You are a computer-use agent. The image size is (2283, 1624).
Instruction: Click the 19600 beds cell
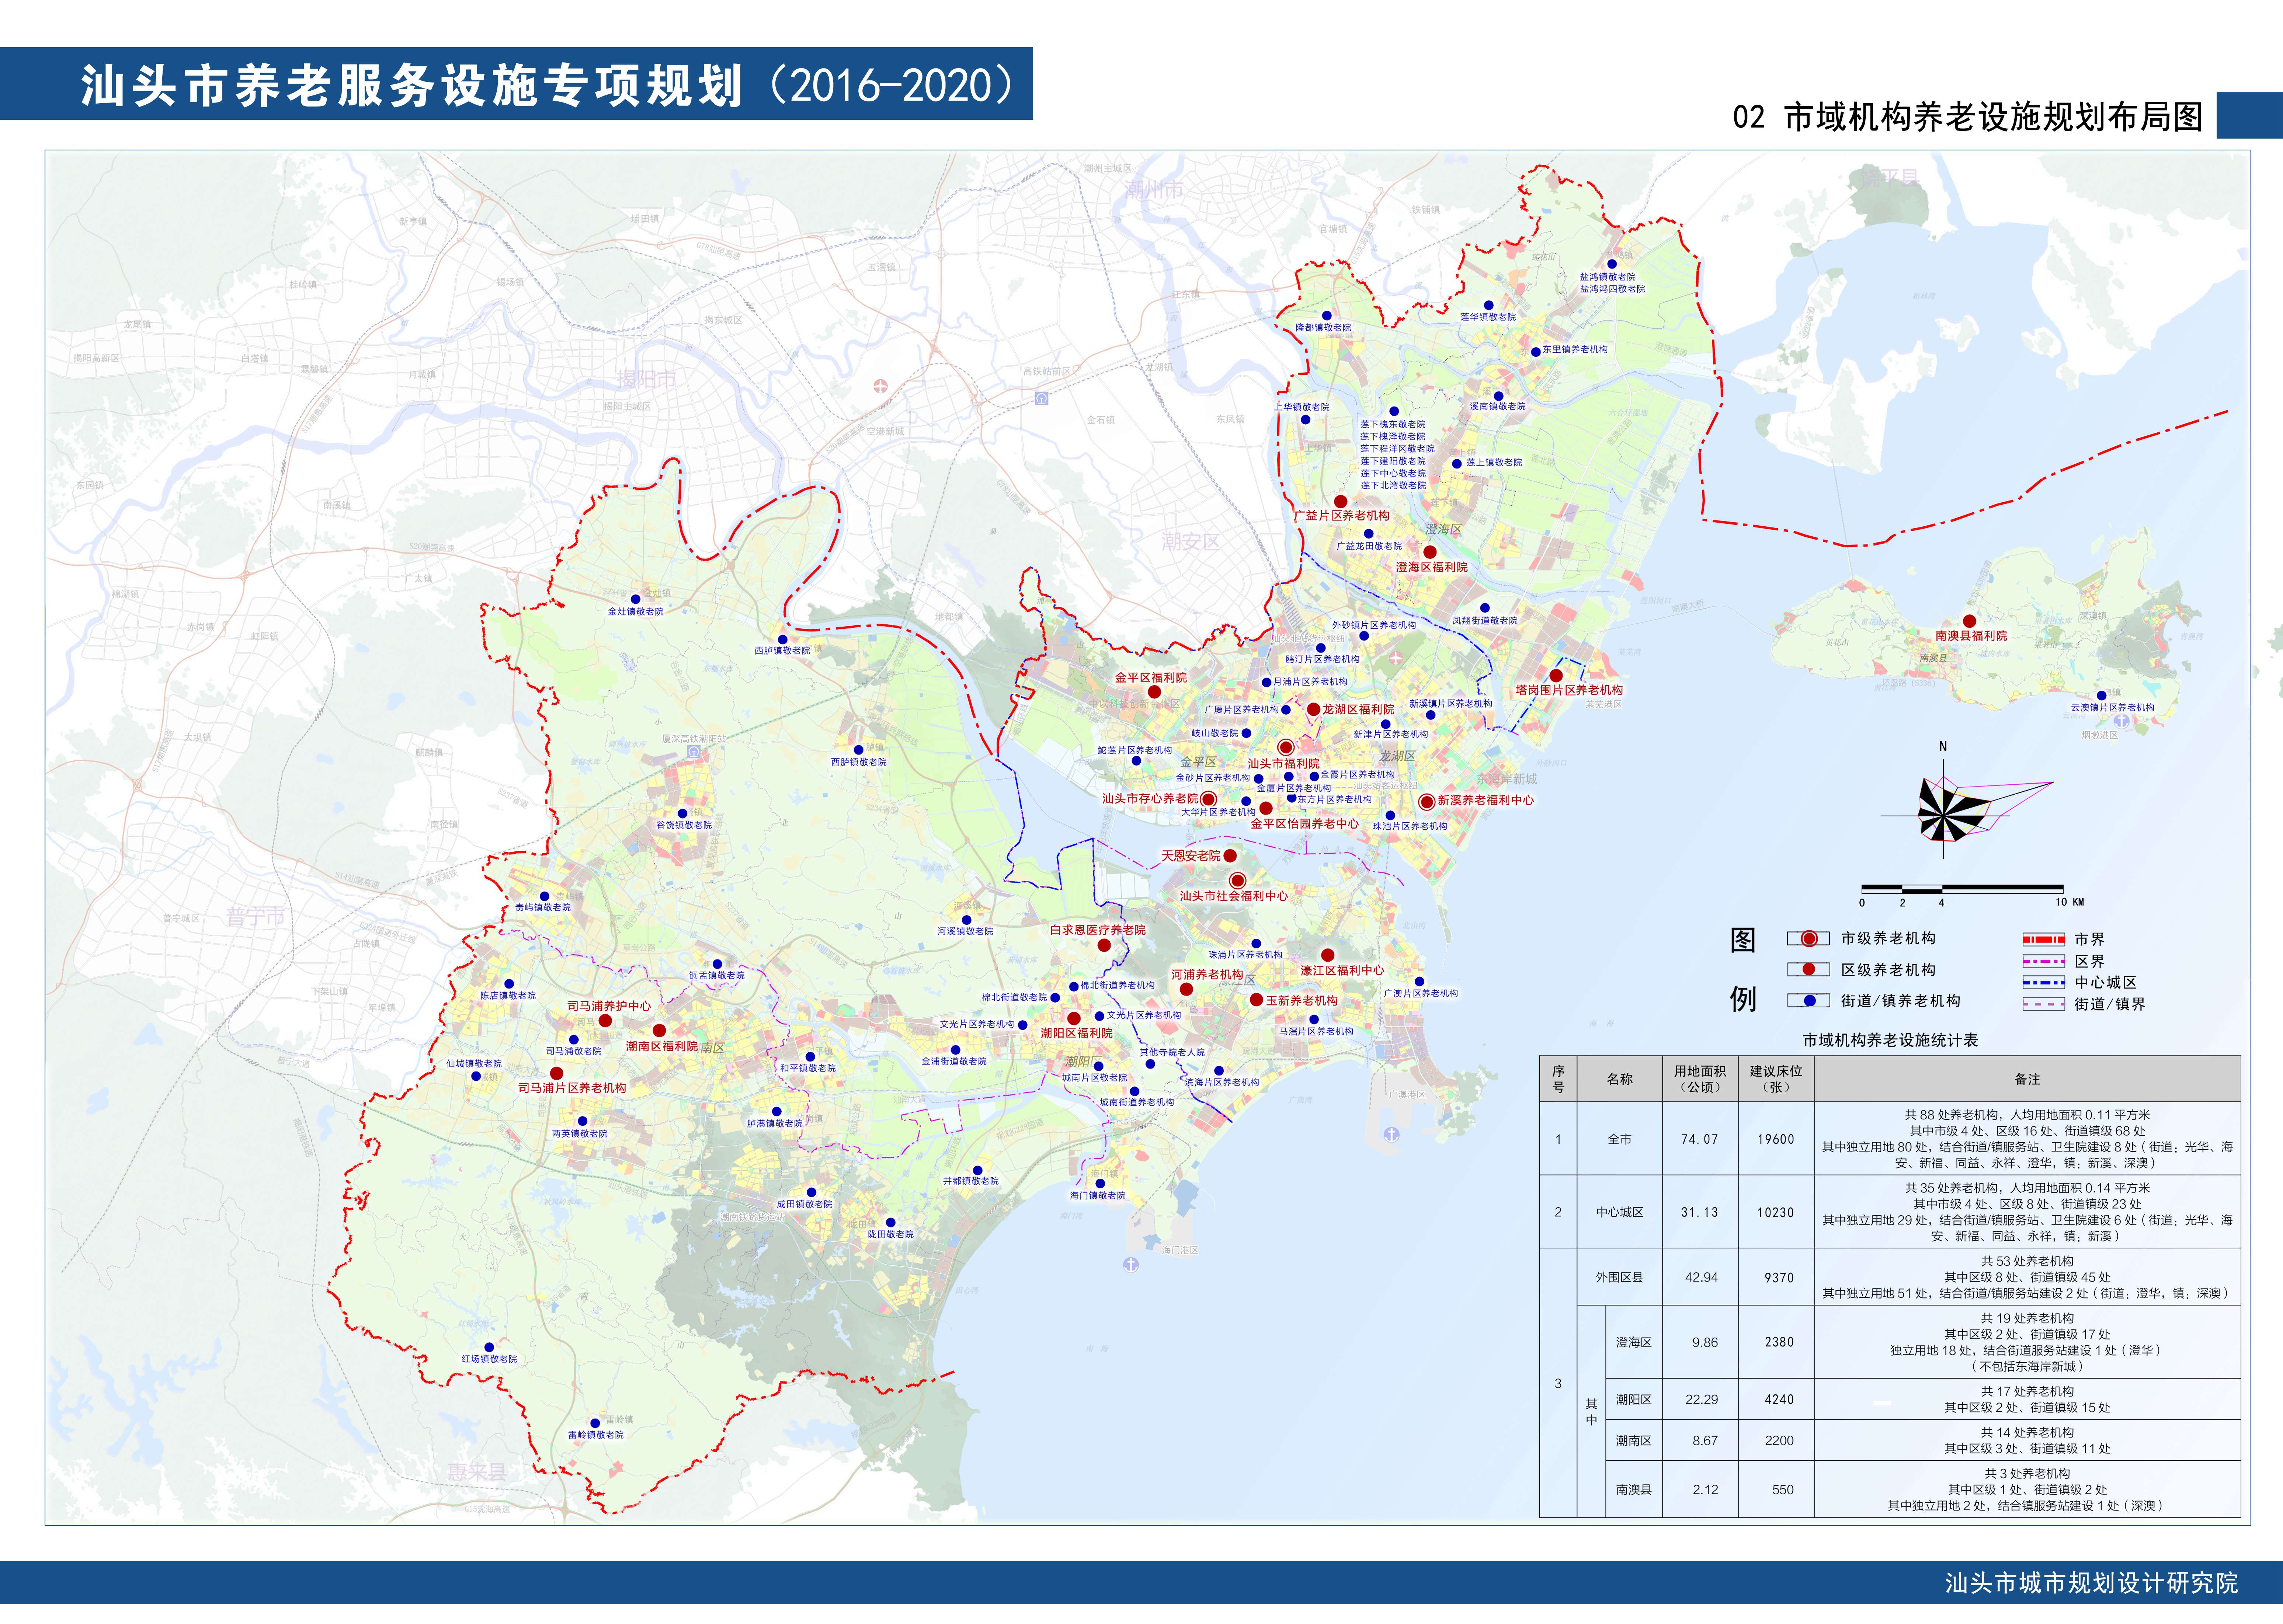click(x=1776, y=1139)
